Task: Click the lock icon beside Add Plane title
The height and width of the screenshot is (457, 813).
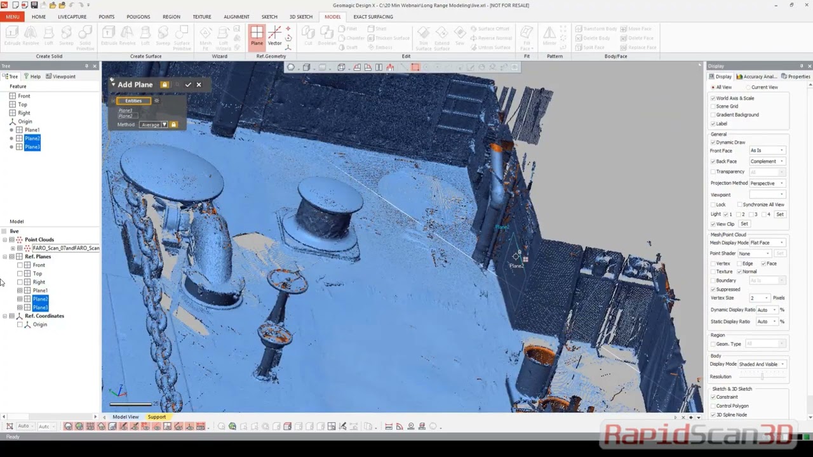Action: tap(165, 84)
